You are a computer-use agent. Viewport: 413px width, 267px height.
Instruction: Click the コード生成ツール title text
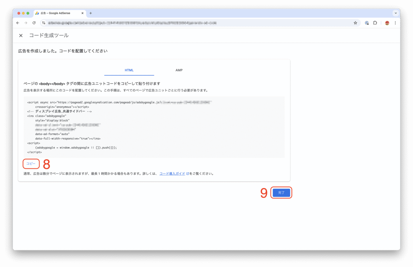49,35
